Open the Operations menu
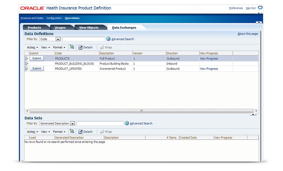 click(x=72, y=18)
